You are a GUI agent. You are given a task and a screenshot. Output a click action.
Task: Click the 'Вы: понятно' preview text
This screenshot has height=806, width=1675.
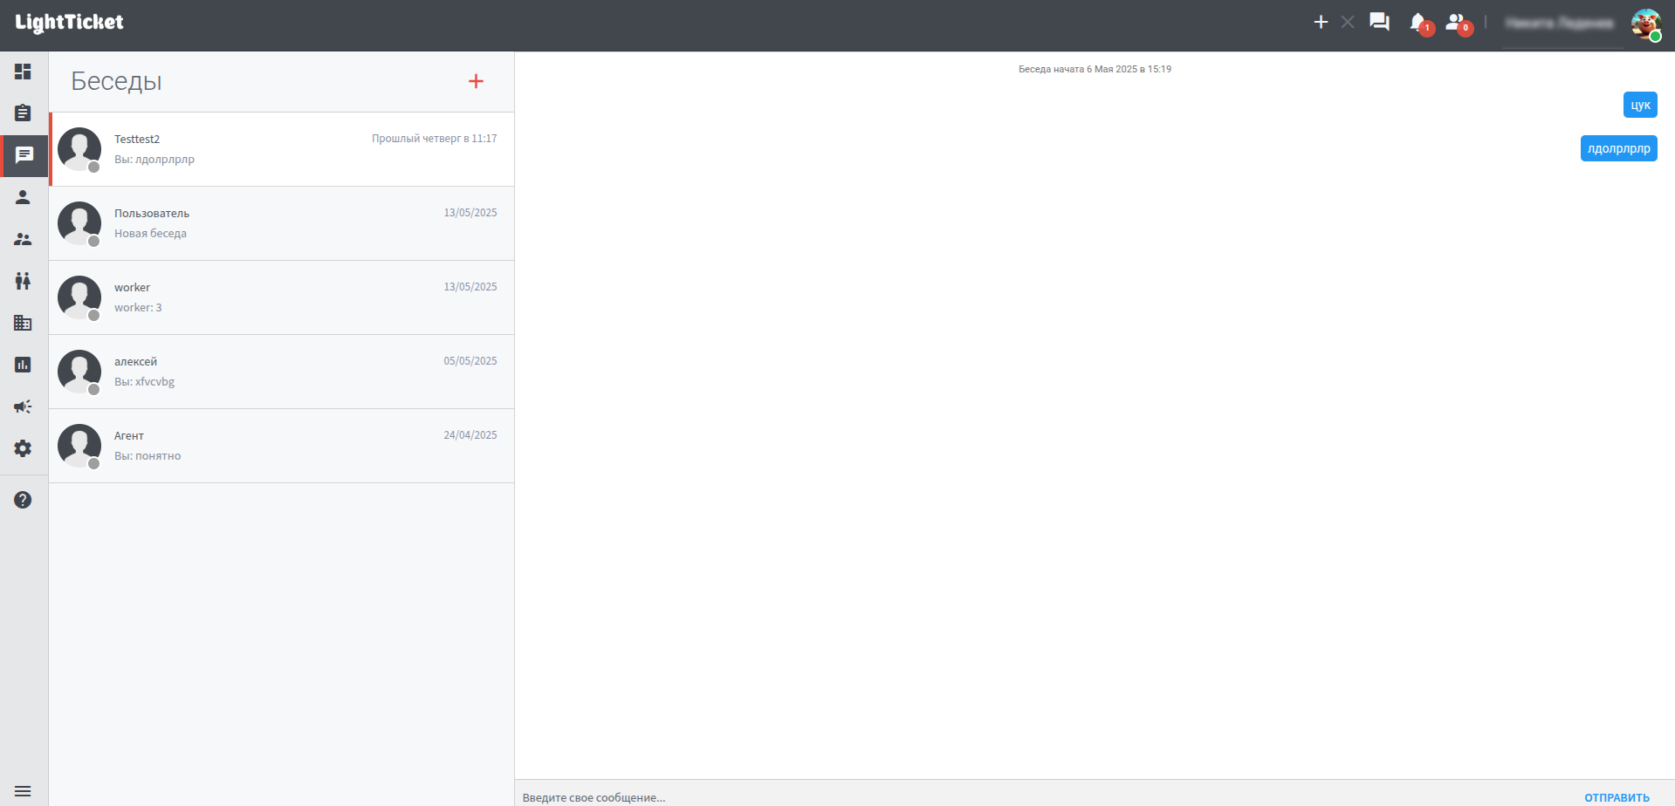[x=148, y=456]
